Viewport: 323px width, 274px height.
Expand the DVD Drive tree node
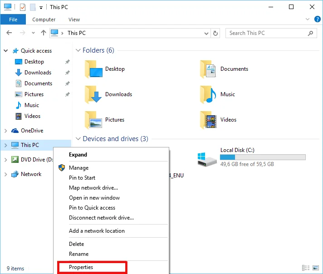click(6, 160)
